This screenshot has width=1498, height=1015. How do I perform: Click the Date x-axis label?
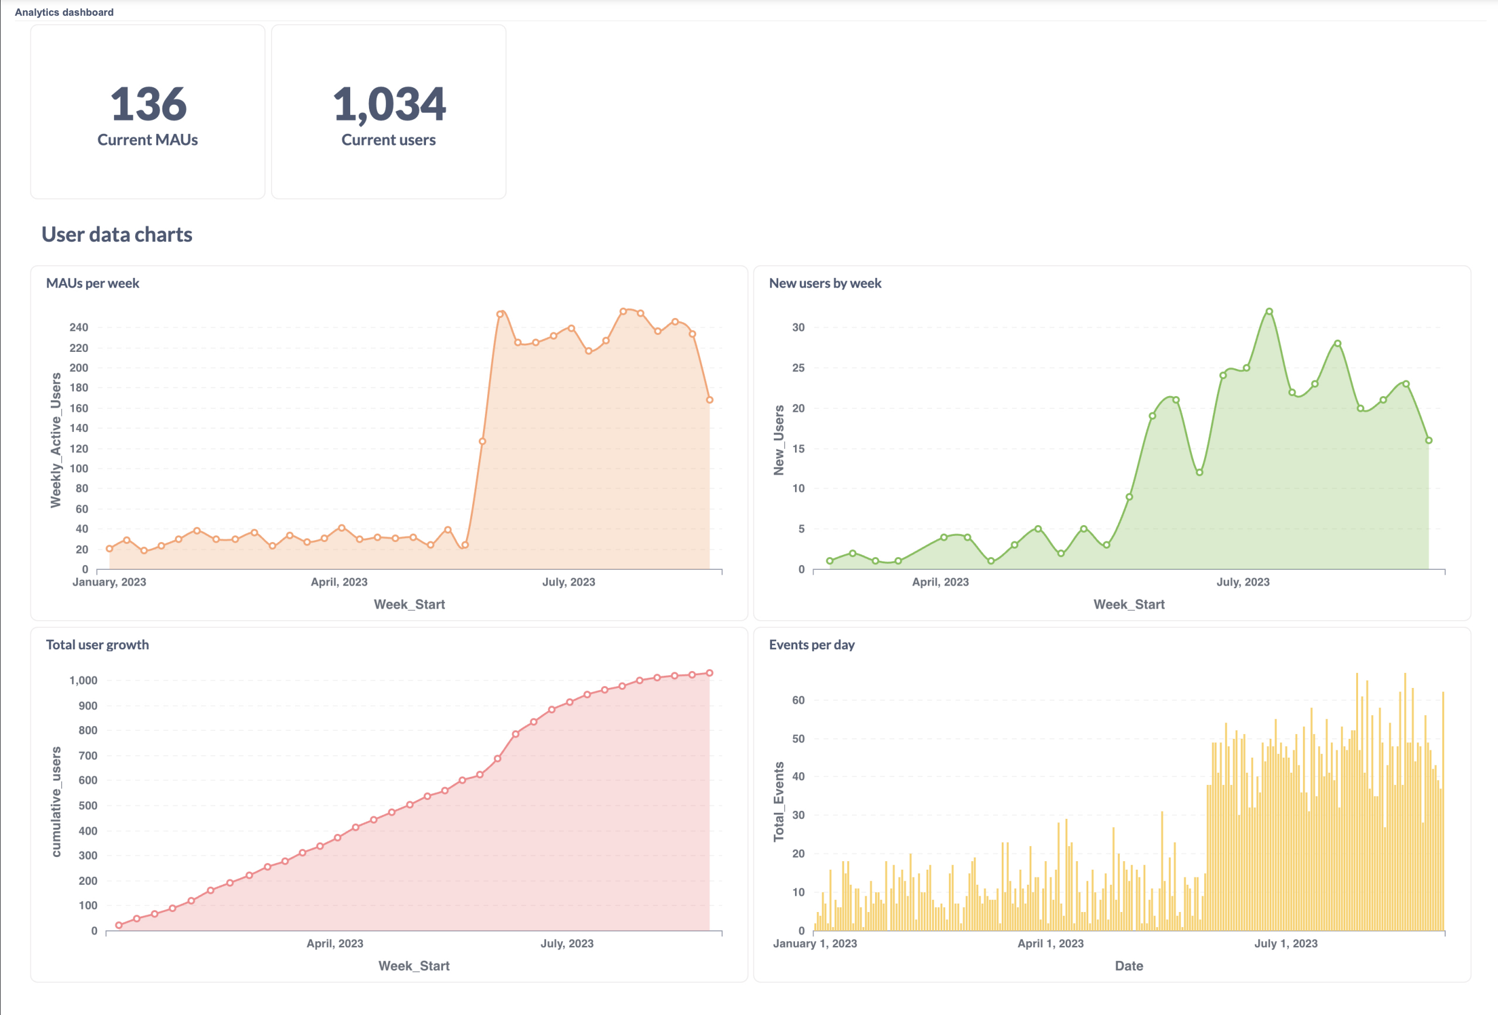coord(1129,966)
